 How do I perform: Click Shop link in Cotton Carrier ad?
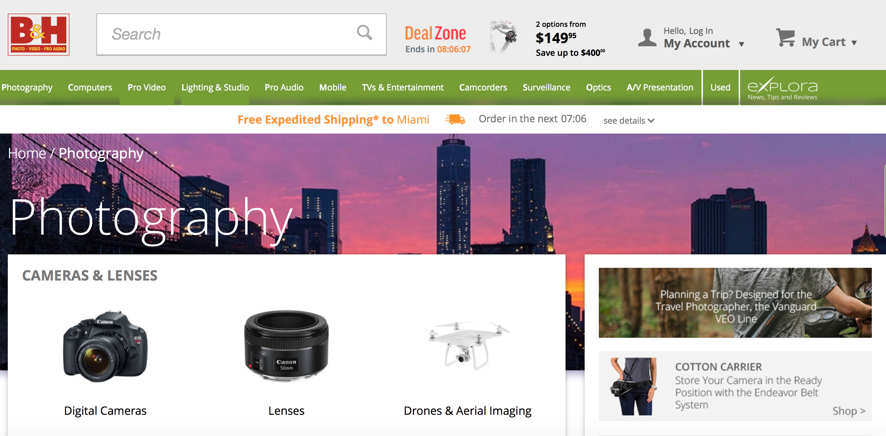click(x=849, y=411)
